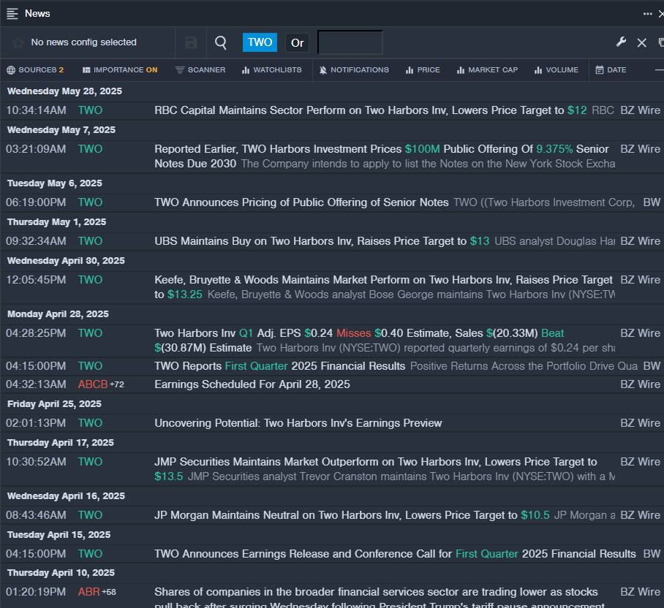Screen dimensions: 664x608
Task: Click the 04:32:13AM timestamp
Action: (x=36, y=384)
